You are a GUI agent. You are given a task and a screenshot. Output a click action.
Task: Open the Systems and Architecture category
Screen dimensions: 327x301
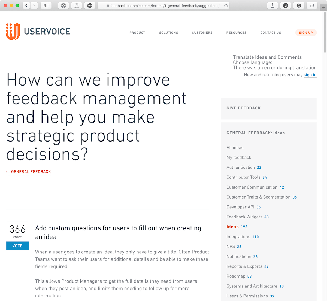pyautogui.click(x=252, y=286)
